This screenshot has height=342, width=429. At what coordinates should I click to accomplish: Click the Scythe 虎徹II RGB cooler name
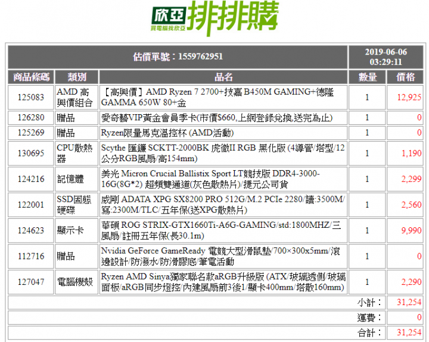pyautogui.click(x=223, y=153)
